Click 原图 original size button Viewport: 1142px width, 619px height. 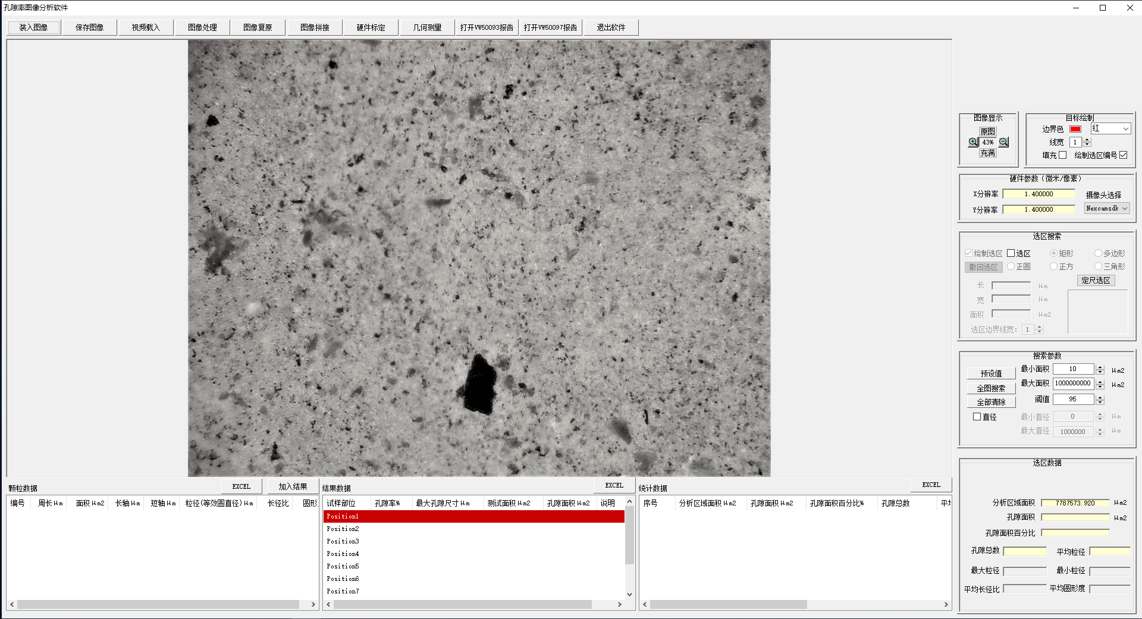988,131
